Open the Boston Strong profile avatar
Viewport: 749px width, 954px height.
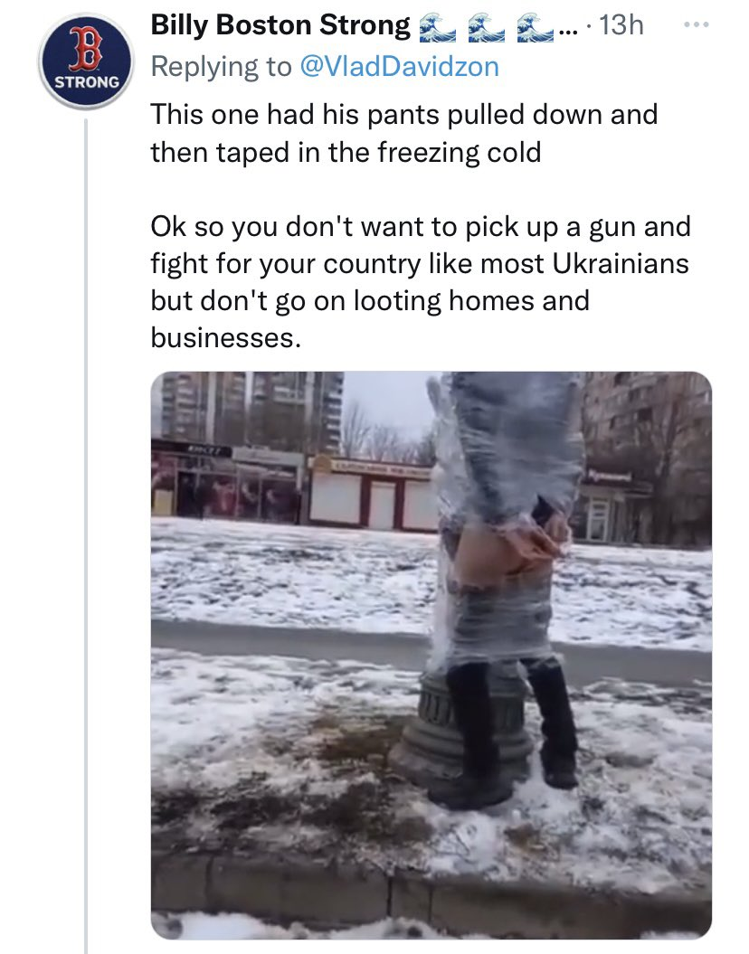pos(86,62)
